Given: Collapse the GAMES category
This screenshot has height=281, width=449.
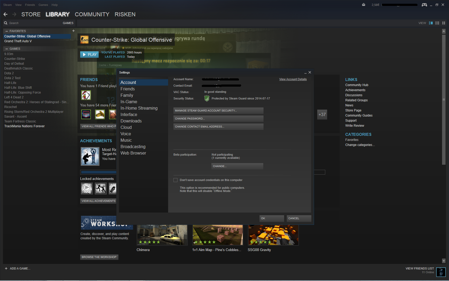Looking at the screenshot, I should pyautogui.click(x=7, y=49).
